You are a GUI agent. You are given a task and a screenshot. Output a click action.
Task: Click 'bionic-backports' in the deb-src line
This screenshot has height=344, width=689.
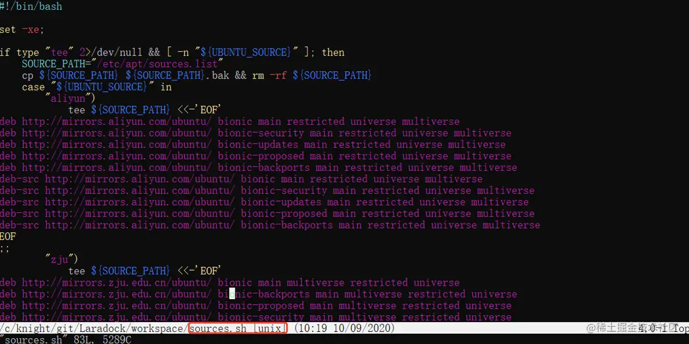click(x=287, y=225)
